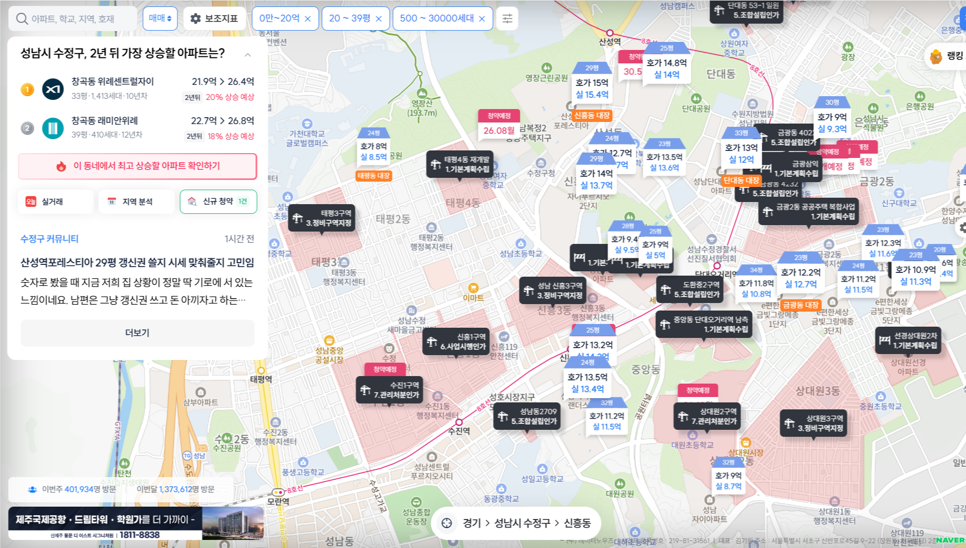Select the 34평 호가 11.8억 price marker
The width and height of the screenshot is (966, 548).
[756, 284]
